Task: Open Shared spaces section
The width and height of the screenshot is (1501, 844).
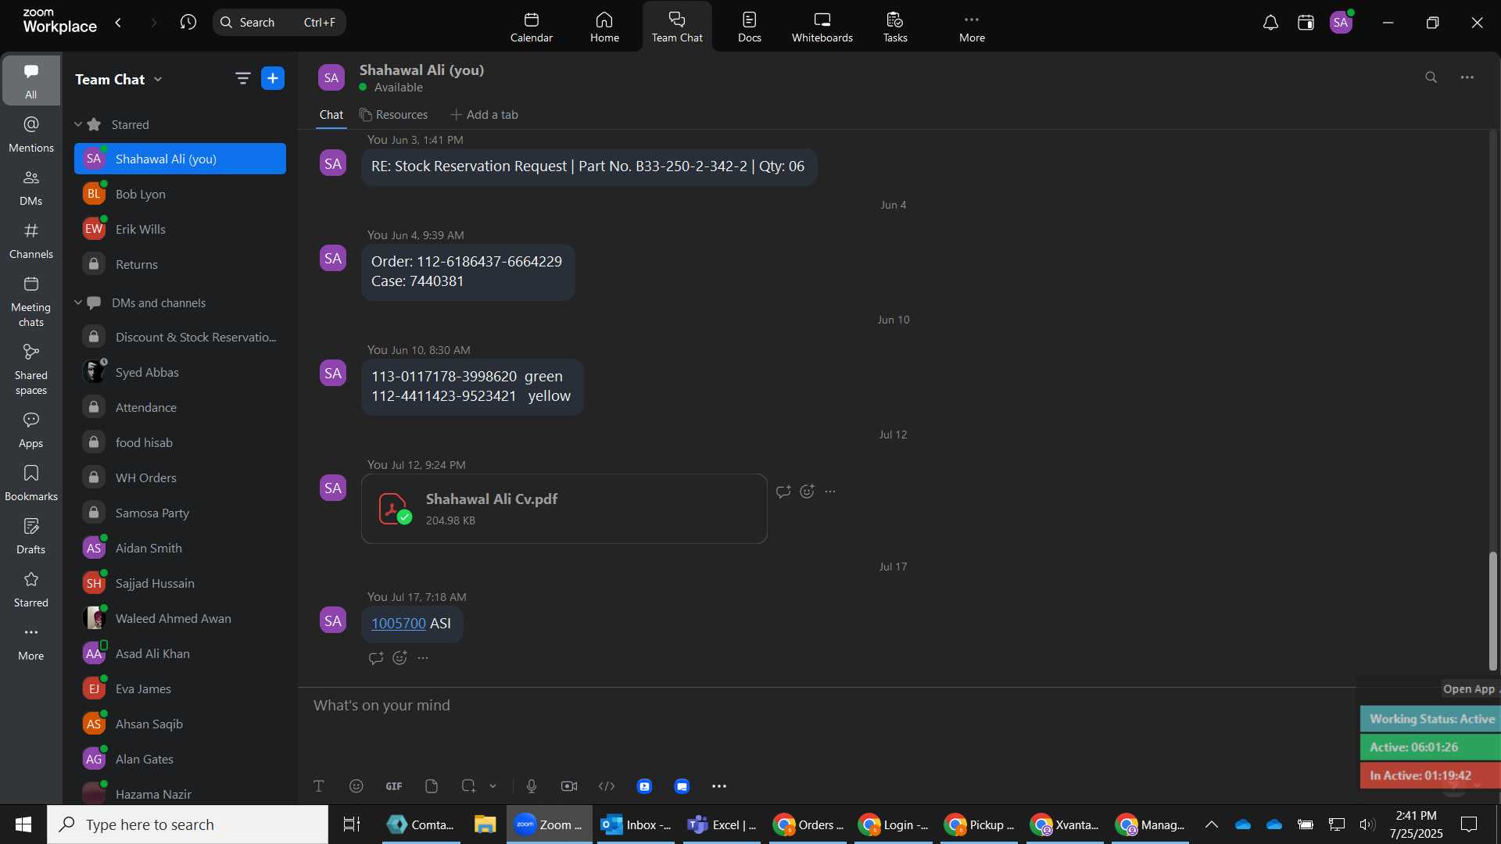Action: pos(31,370)
